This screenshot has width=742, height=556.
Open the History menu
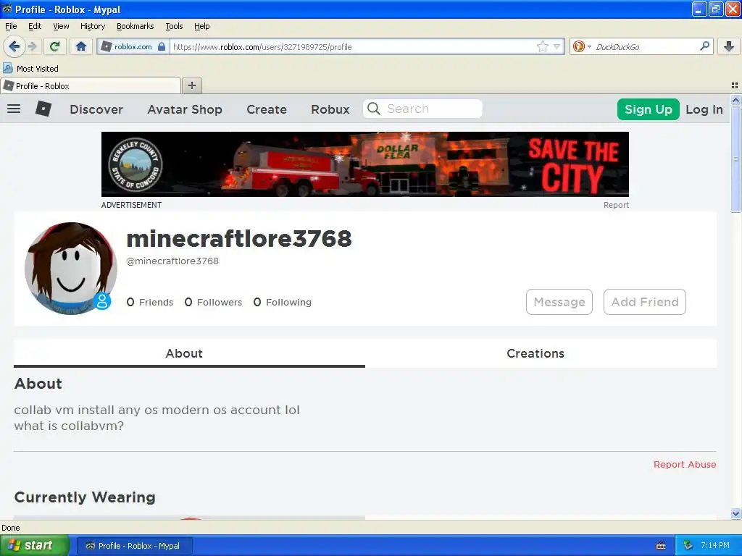tap(93, 26)
